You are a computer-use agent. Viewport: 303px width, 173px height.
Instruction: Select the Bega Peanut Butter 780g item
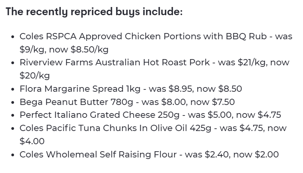[127, 102]
